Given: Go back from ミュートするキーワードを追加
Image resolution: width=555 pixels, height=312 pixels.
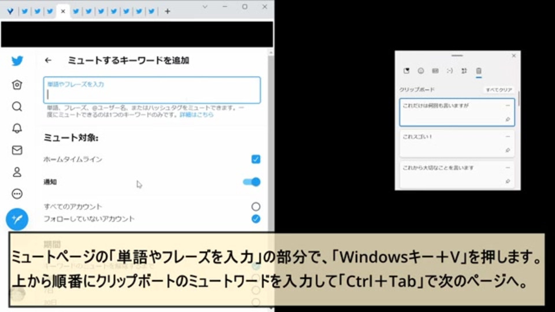Looking at the screenshot, I should (x=48, y=61).
